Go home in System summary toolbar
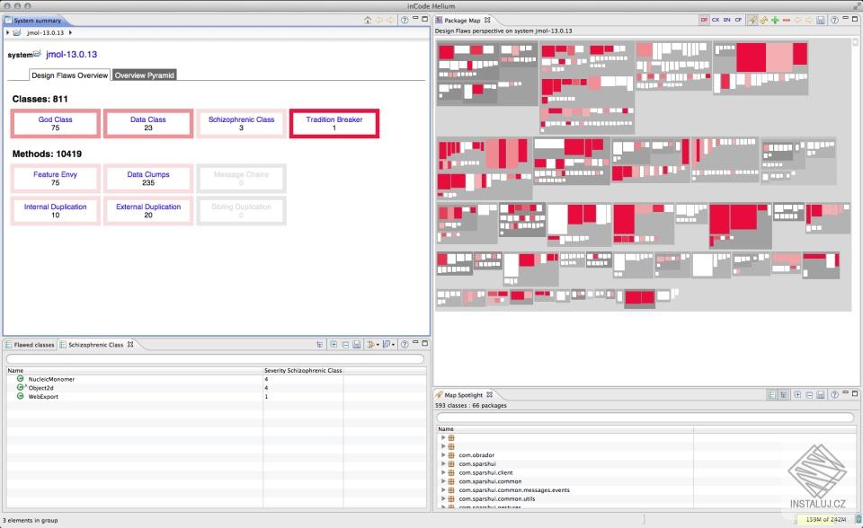863x528 pixels. pyautogui.click(x=368, y=21)
